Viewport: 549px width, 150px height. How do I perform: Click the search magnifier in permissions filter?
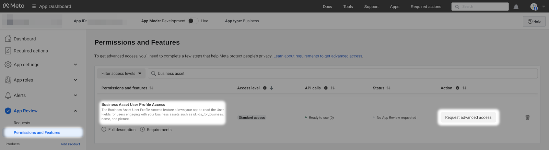tap(153, 73)
